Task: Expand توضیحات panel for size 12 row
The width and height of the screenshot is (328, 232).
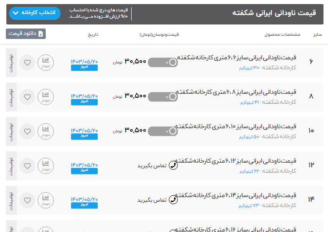Action: click(x=11, y=165)
